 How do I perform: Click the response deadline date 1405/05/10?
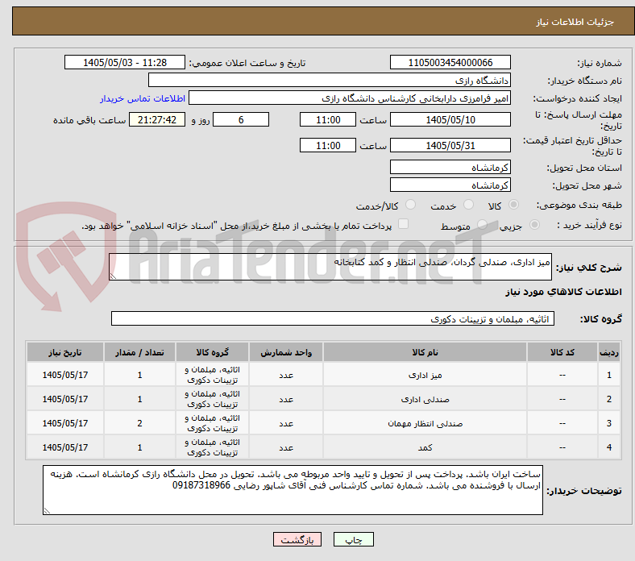(450, 119)
